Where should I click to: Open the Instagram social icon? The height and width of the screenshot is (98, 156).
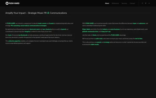[x=142, y=3]
